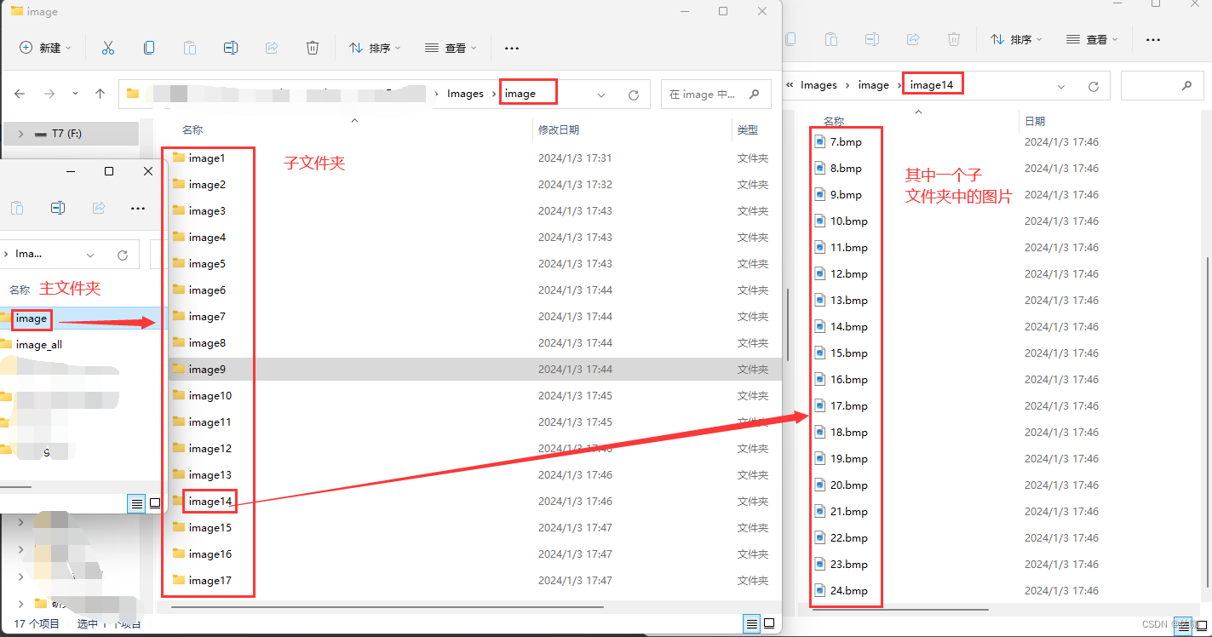Click the Images breadcrumb in image14 window

[819, 85]
